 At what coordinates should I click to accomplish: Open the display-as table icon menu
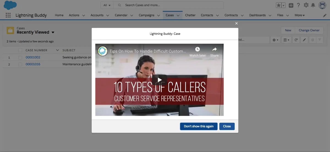(x=286, y=40)
